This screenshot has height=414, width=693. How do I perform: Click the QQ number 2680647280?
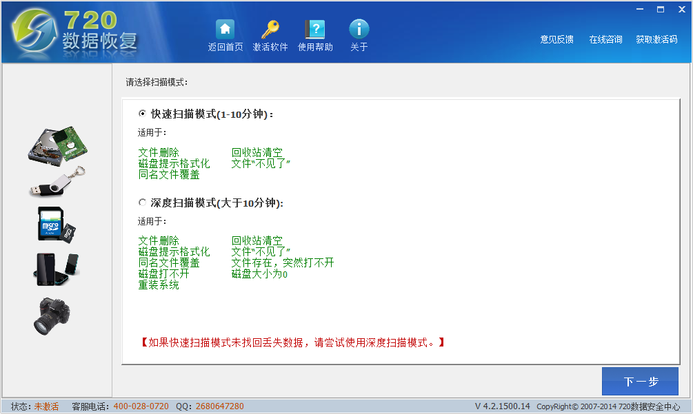pyautogui.click(x=220, y=406)
